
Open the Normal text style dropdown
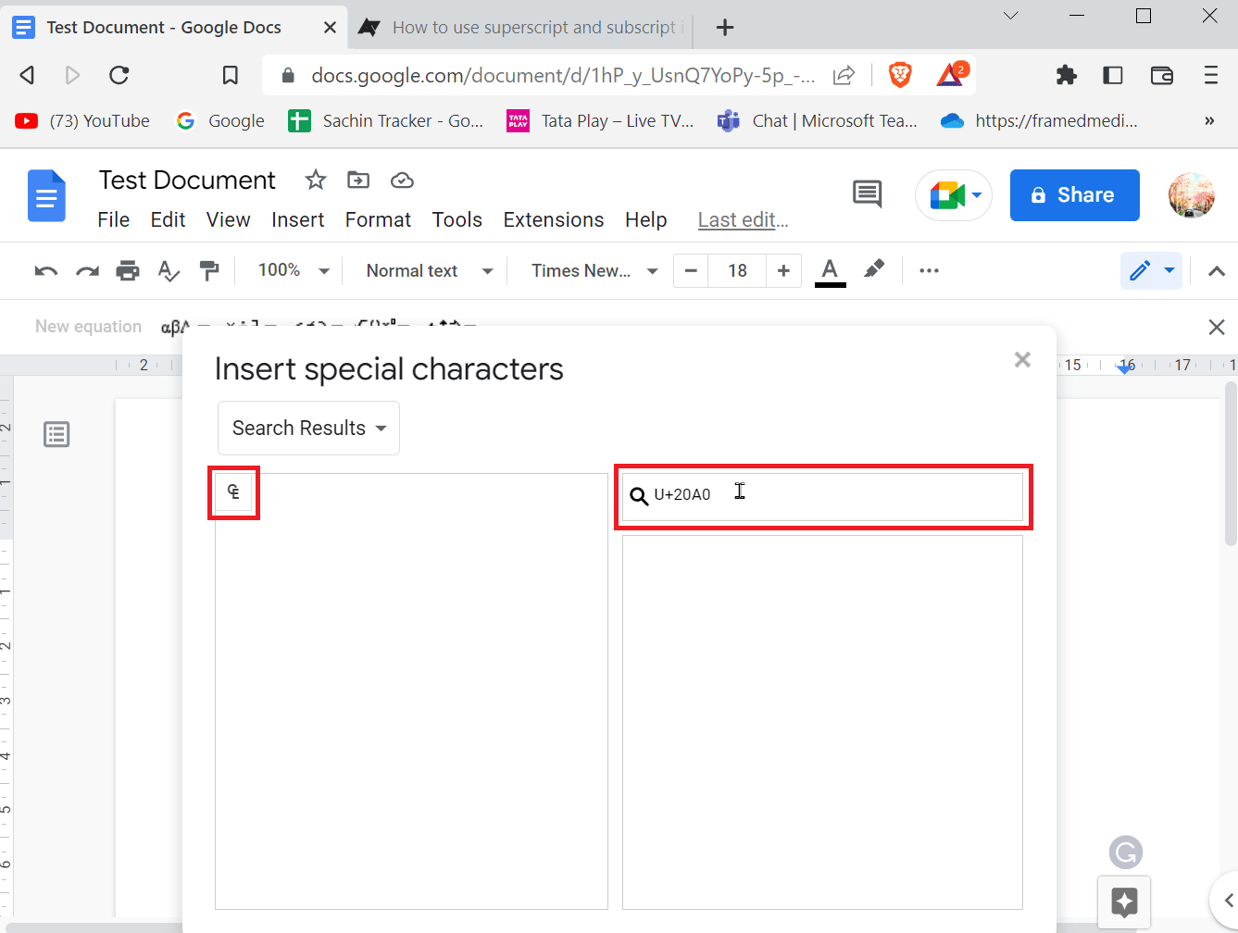point(430,270)
